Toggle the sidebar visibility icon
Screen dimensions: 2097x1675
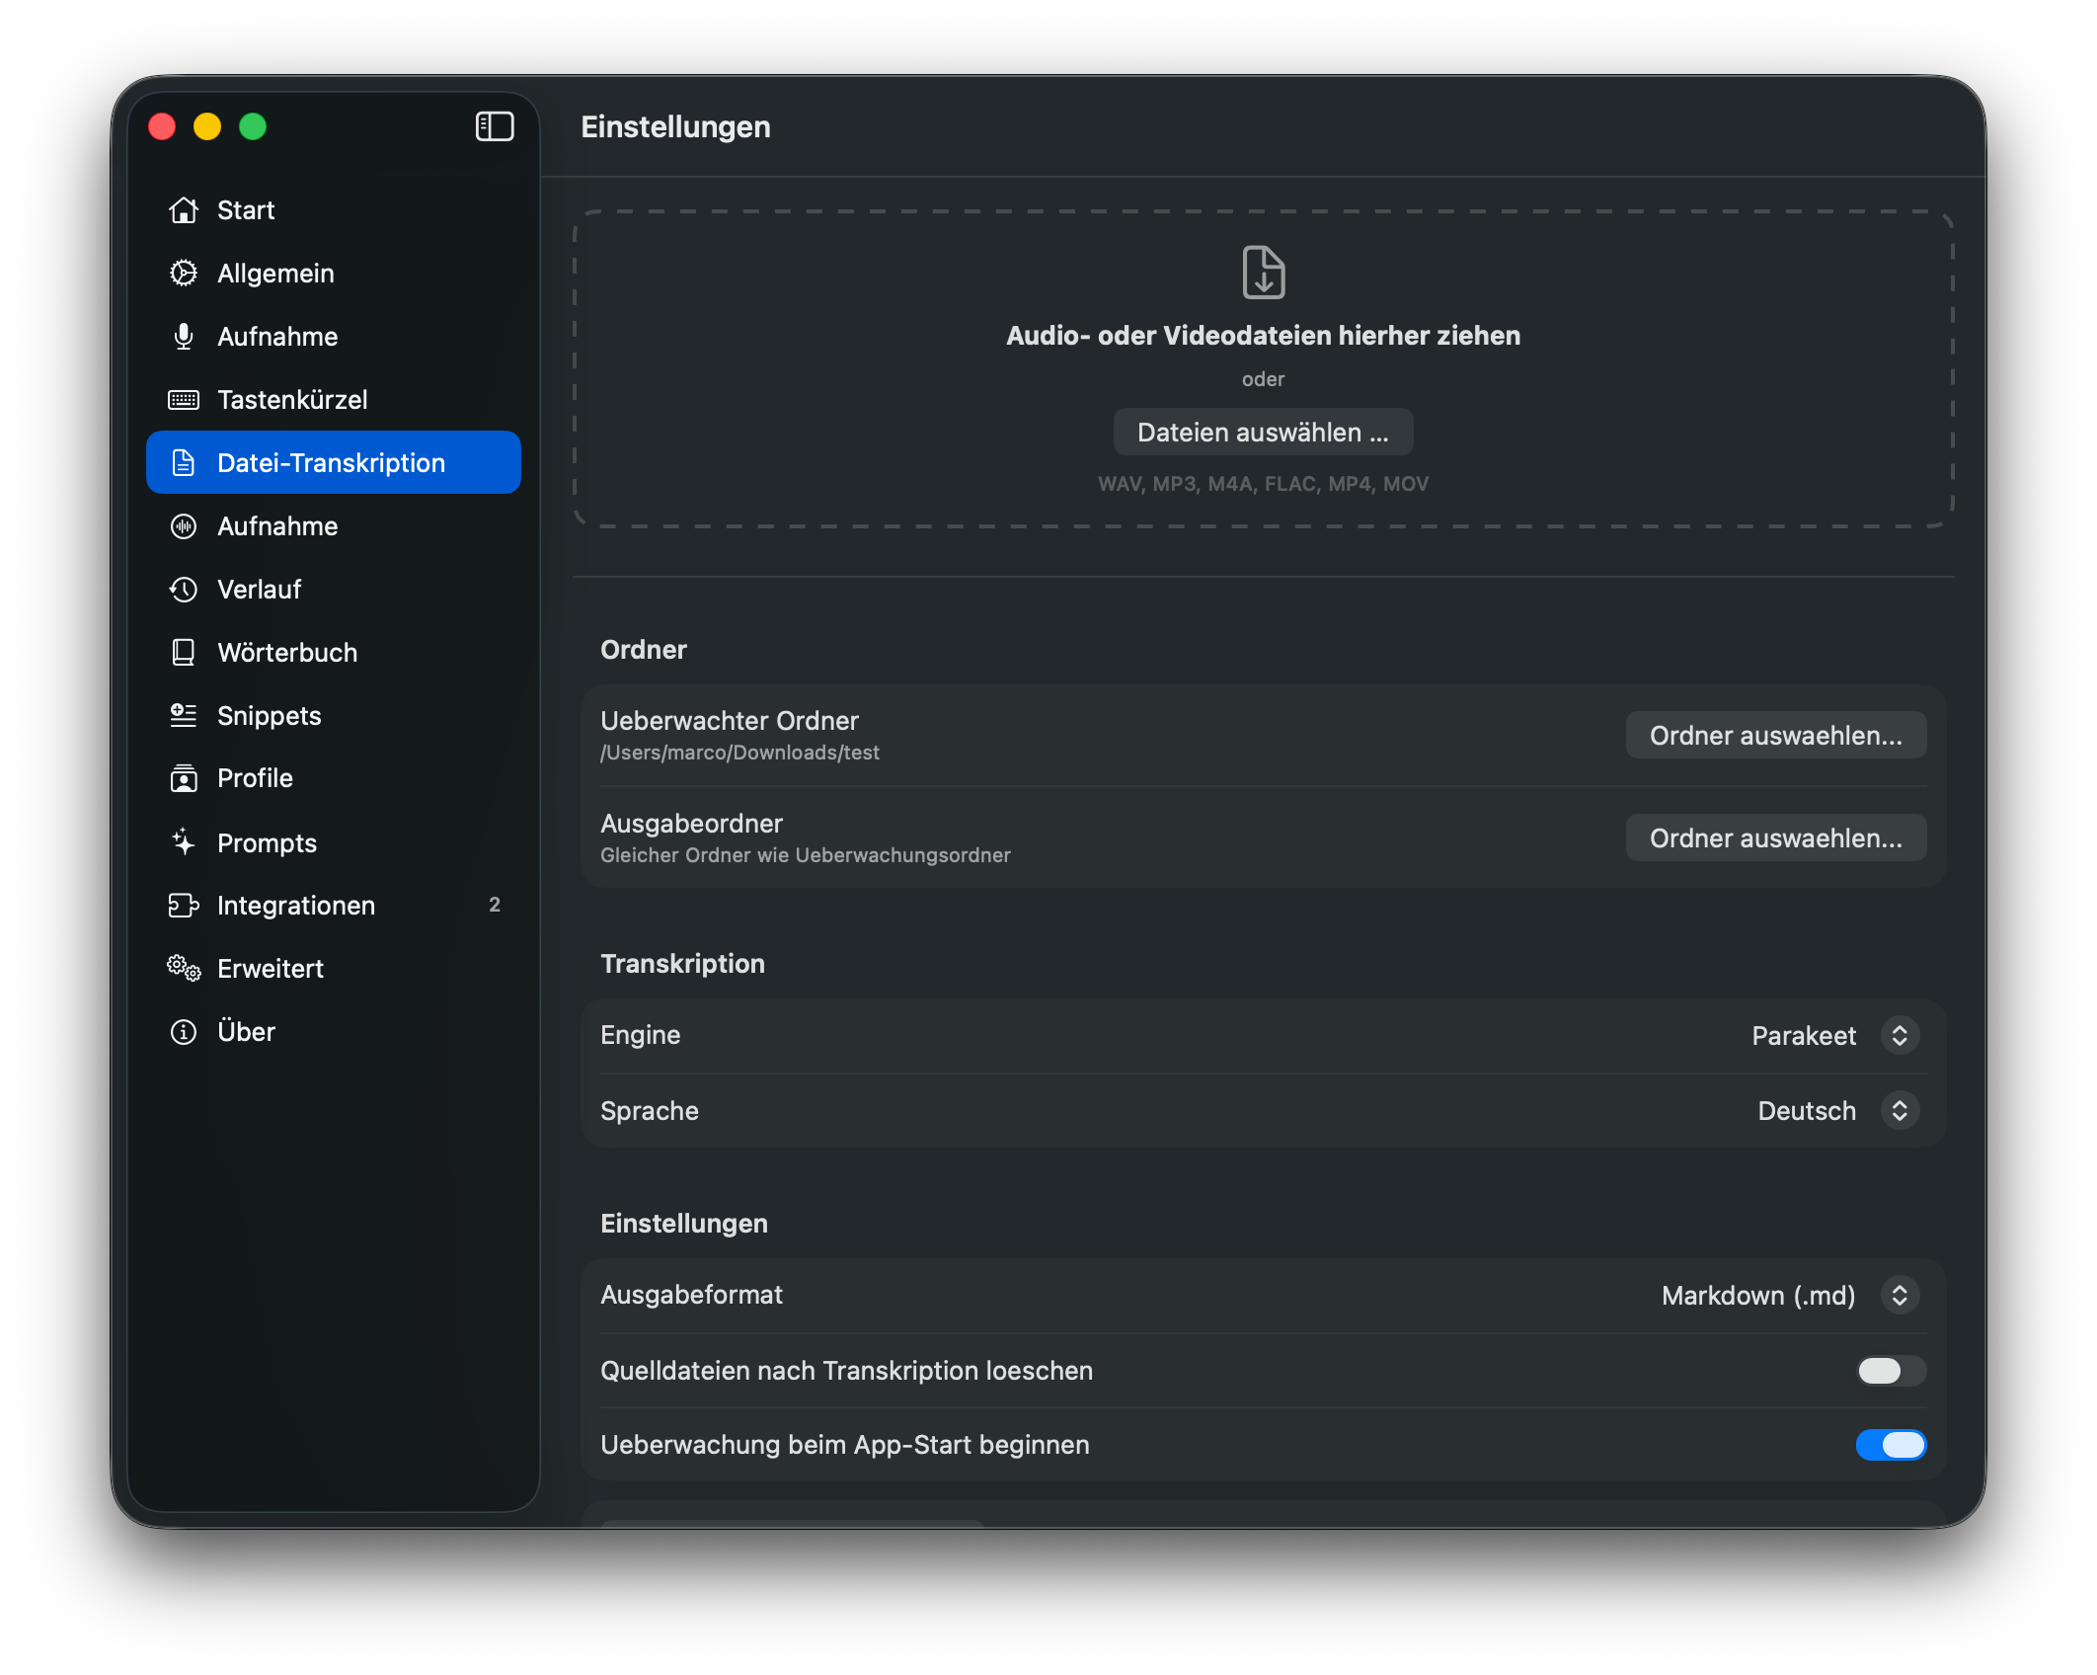pos(495,126)
